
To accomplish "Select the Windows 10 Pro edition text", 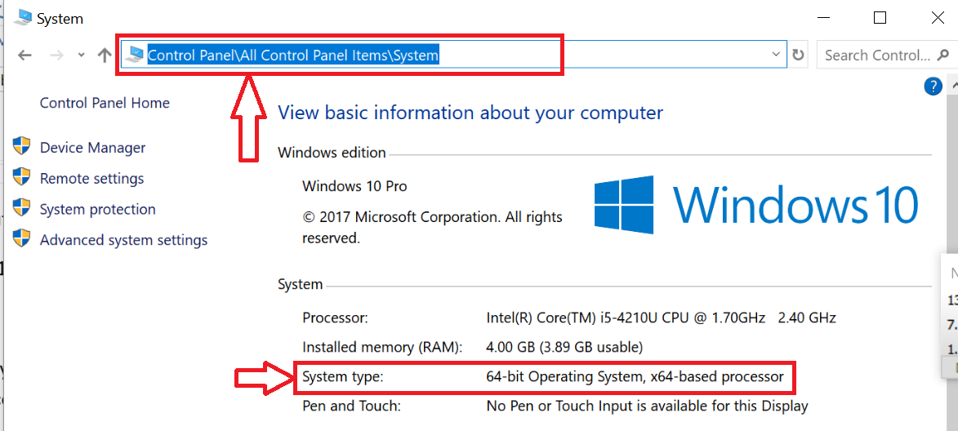I will click(355, 185).
